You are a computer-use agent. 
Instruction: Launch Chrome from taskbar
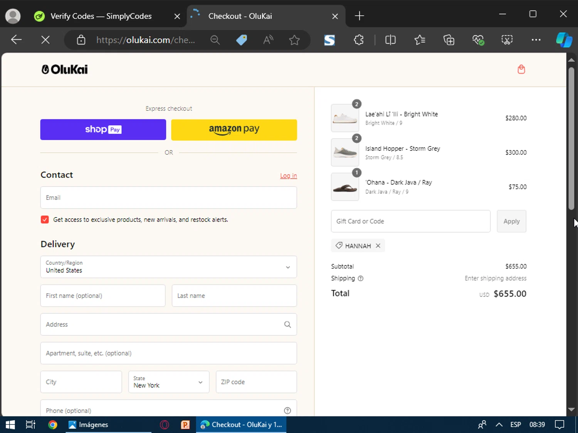(x=53, y=425)
